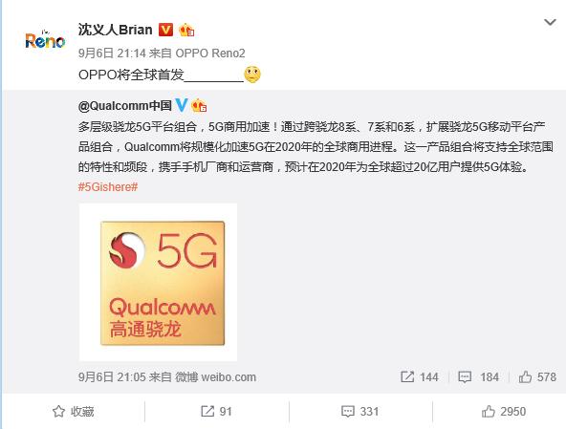Enlarge the Qualcomm 5G Snapdragon image
Screen dimensions: 566x429
[158, 282]
